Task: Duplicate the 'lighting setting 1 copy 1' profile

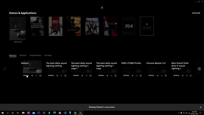Action: pyautogui.click(x=91, y=75)
